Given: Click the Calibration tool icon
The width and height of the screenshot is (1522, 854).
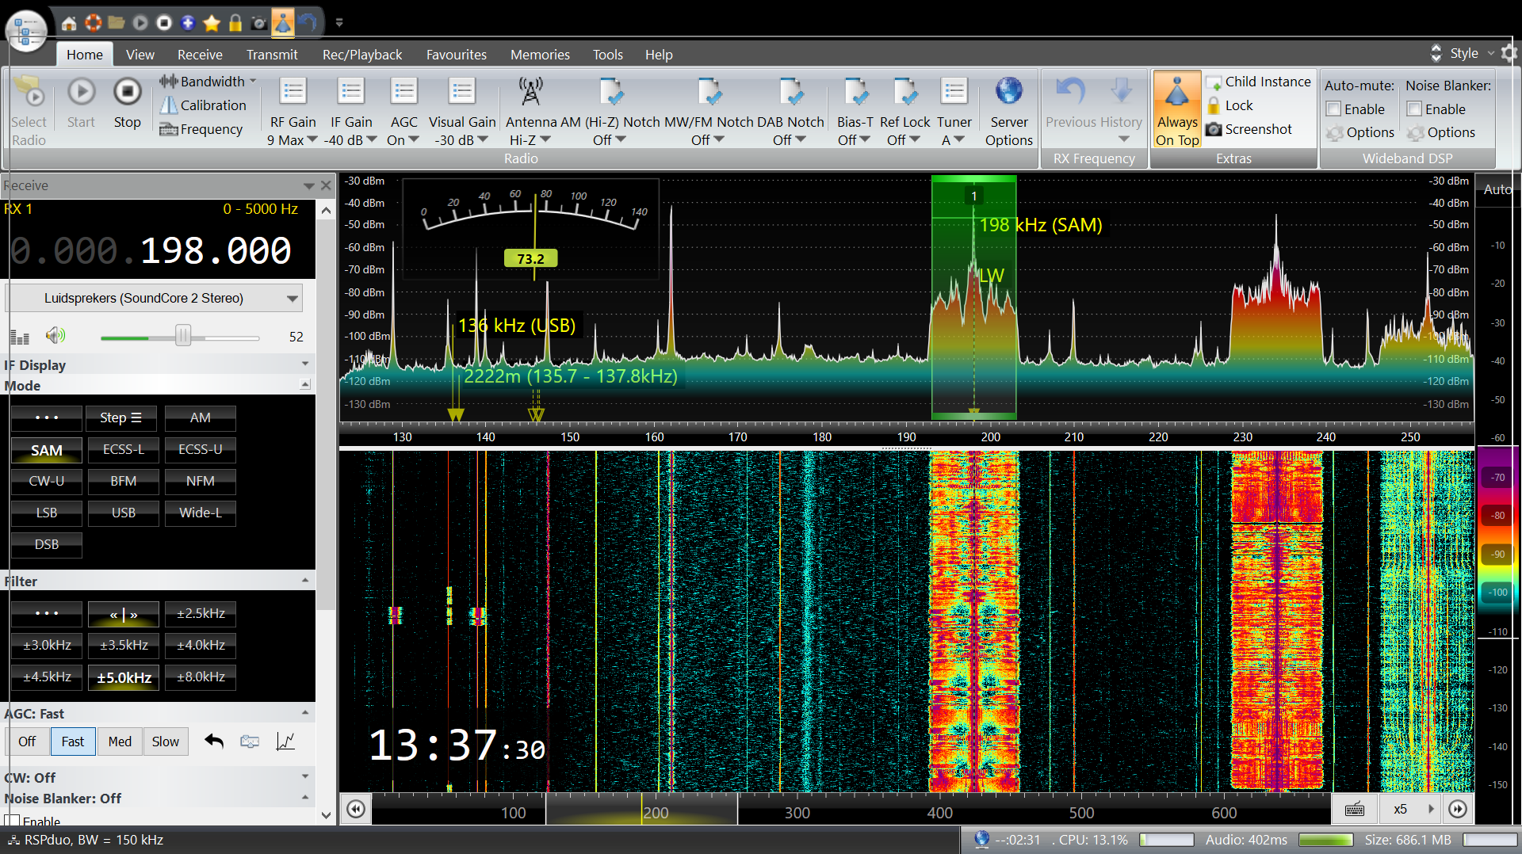Looking at the screenshot, I should coord(169,105).
